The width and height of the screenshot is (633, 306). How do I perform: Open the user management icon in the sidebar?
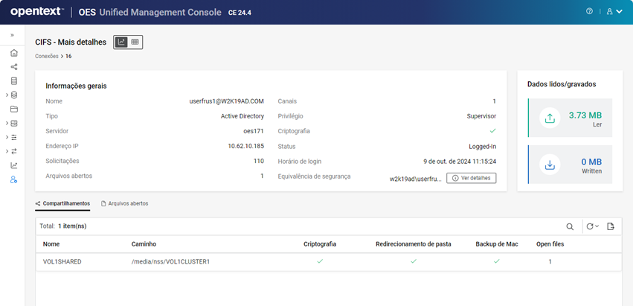point(13,179)
